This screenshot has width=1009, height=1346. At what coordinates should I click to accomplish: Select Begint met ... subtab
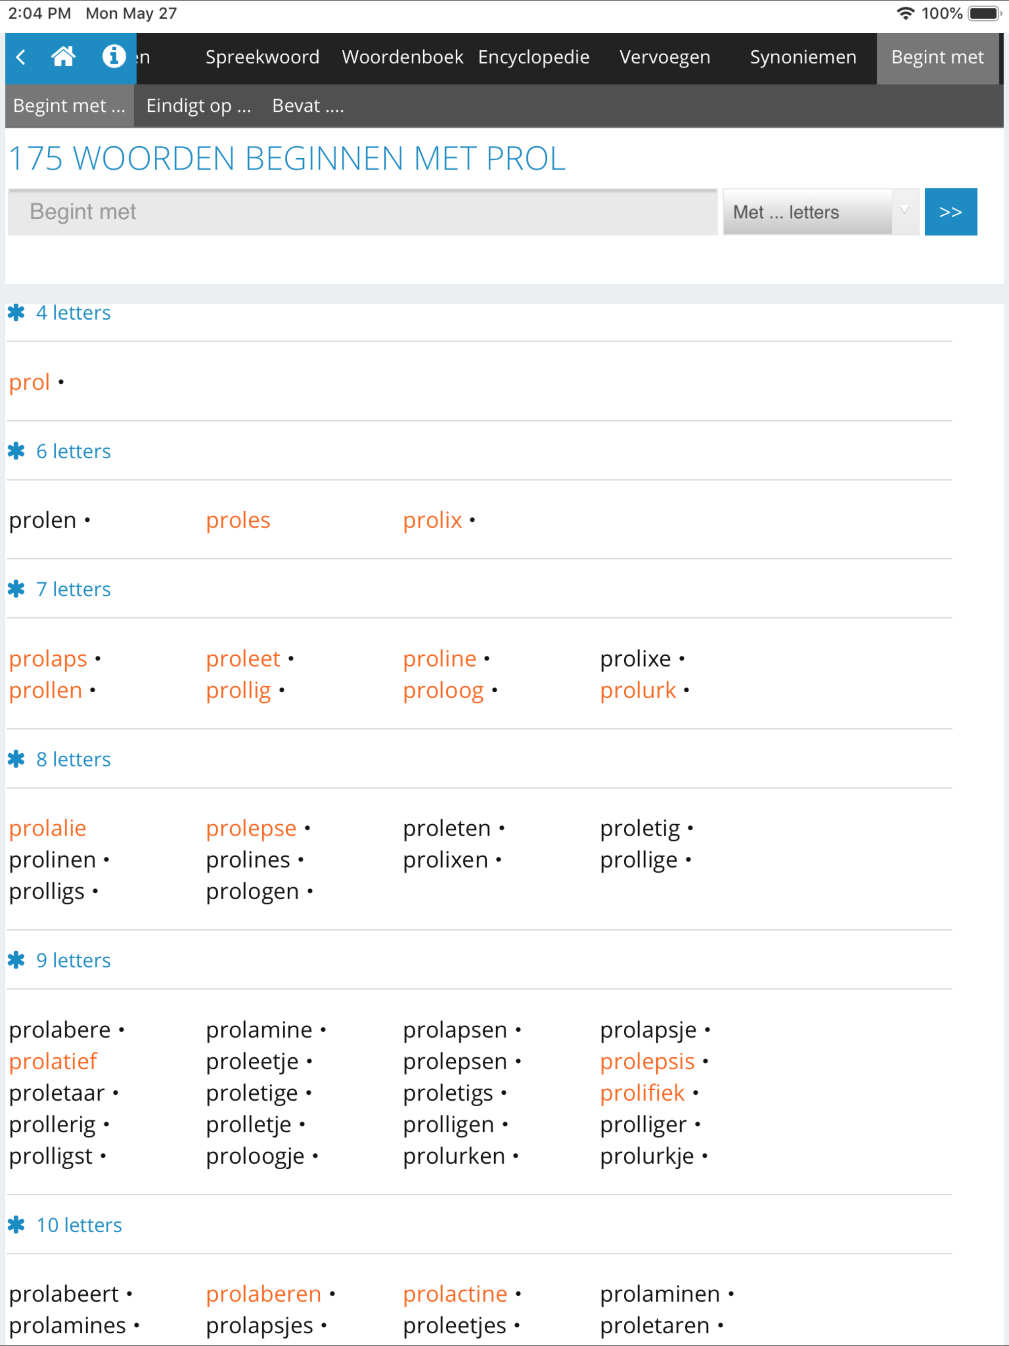tap(69, 106)
